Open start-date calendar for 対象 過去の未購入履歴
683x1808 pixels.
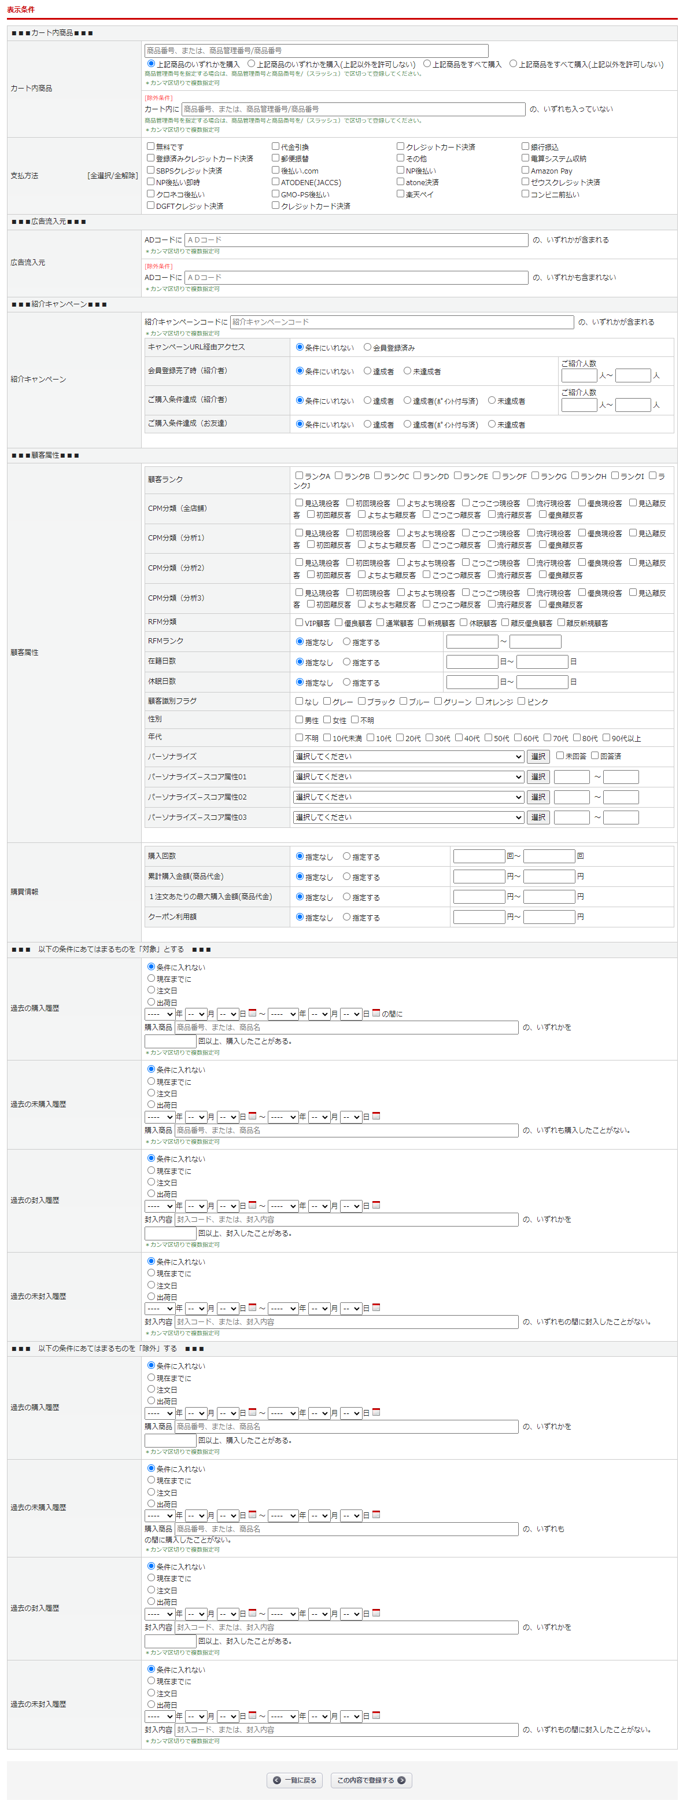point(253,1116)
